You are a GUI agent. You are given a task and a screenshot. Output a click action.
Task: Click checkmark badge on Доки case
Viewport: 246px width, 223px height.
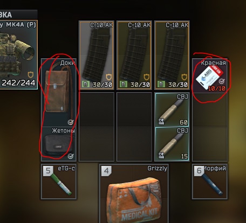(x=71, y=122)
